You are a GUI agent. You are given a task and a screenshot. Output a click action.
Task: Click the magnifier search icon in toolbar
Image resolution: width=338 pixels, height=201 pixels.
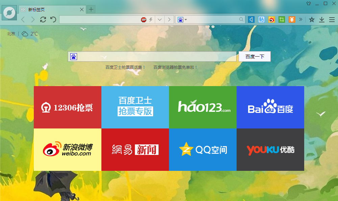241,20
